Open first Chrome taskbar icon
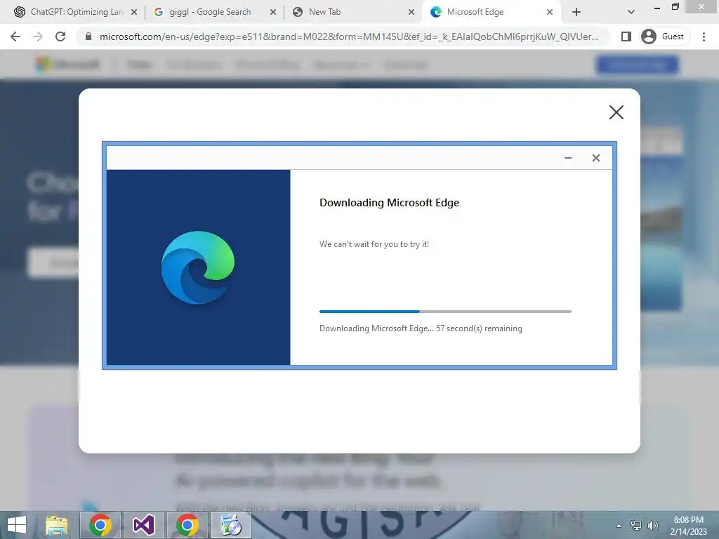This screenshot has height=539, width=719. click(100, 525)
